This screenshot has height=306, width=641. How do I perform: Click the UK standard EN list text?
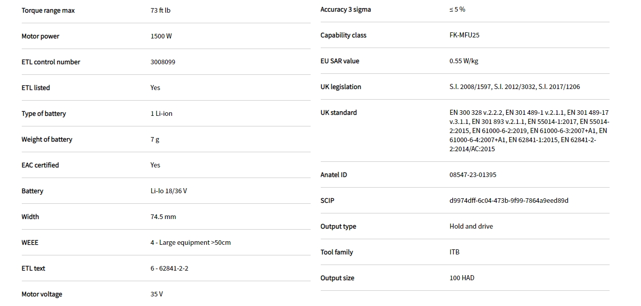[x=529, y=131]
